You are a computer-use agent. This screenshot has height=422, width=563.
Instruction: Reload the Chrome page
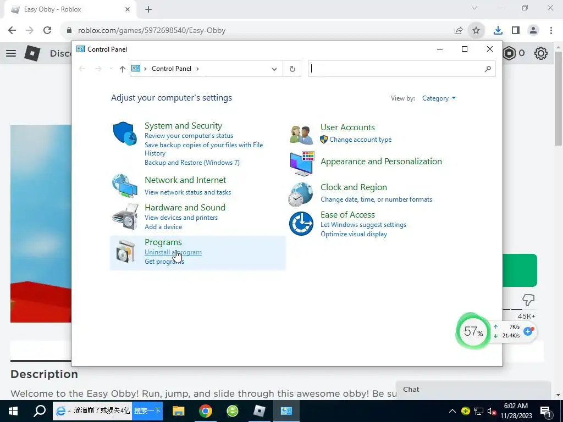click(47, 30)
